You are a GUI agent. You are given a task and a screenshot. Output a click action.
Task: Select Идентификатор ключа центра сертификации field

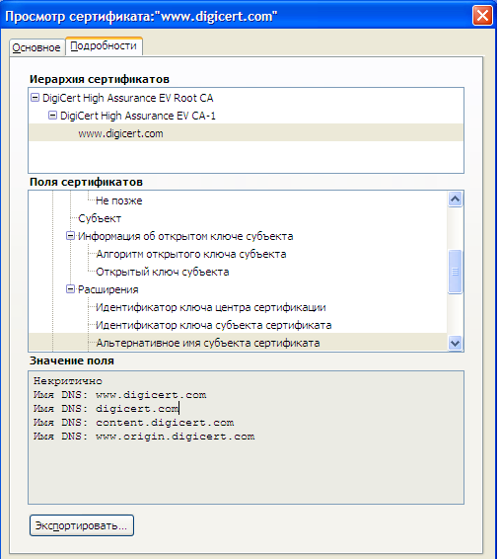click(211, 307)
